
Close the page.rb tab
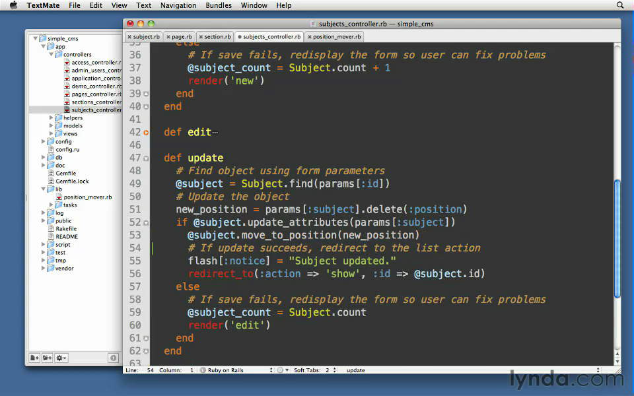pos(168,37)
